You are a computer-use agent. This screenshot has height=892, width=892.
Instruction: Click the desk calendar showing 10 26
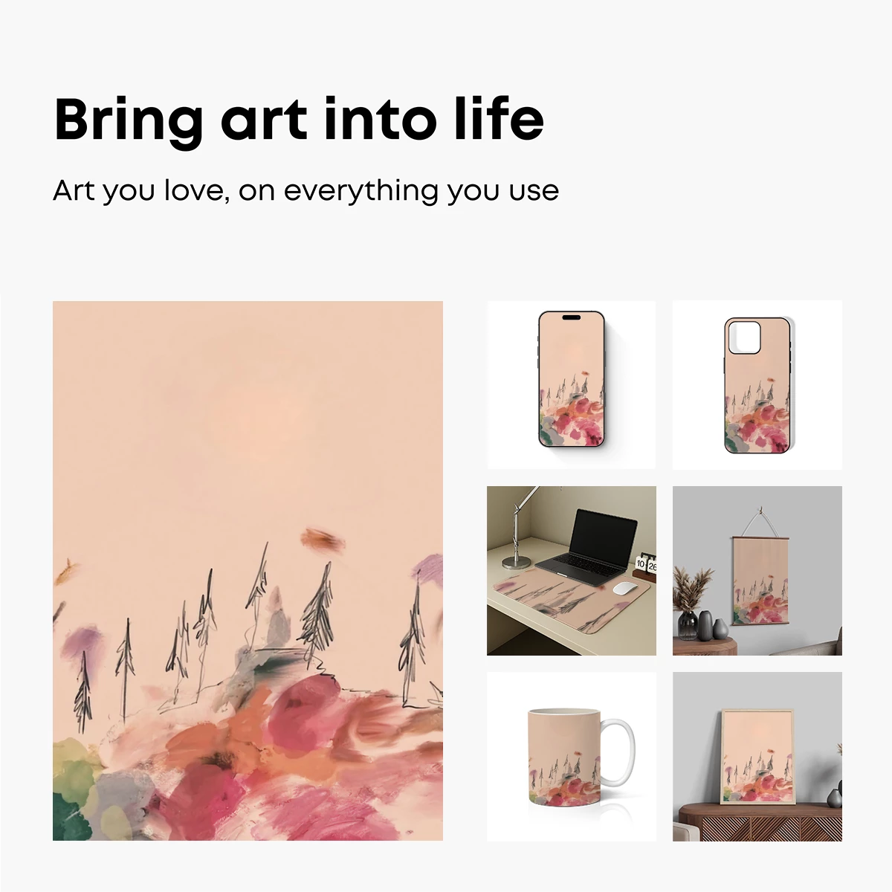pos(646,566)
